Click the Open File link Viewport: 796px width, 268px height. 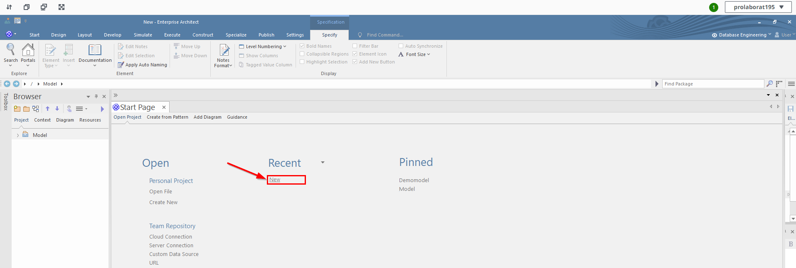pyautogui.click(x=160, y=192)
